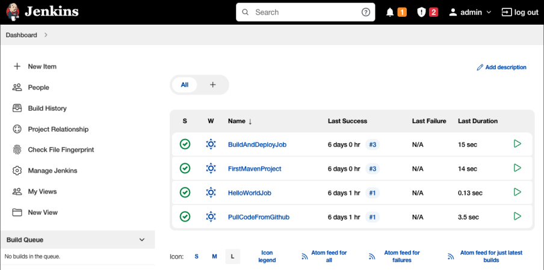Select medium icon size M
Screen dimensions: 544x270
pyautogui.click(x=214, y=257)
